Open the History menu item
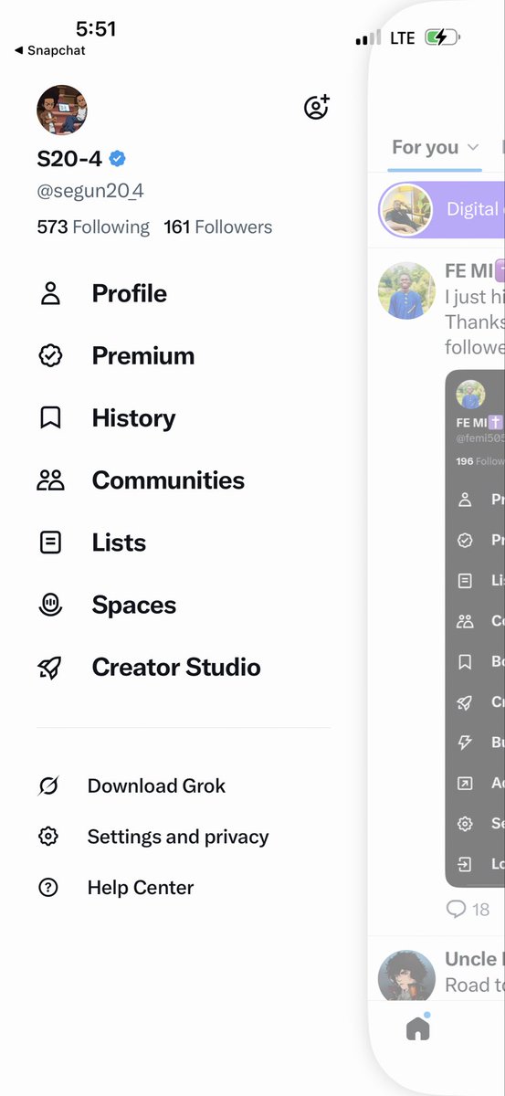The width and height of the screenshot is (505, 1096). pos(133,418)
